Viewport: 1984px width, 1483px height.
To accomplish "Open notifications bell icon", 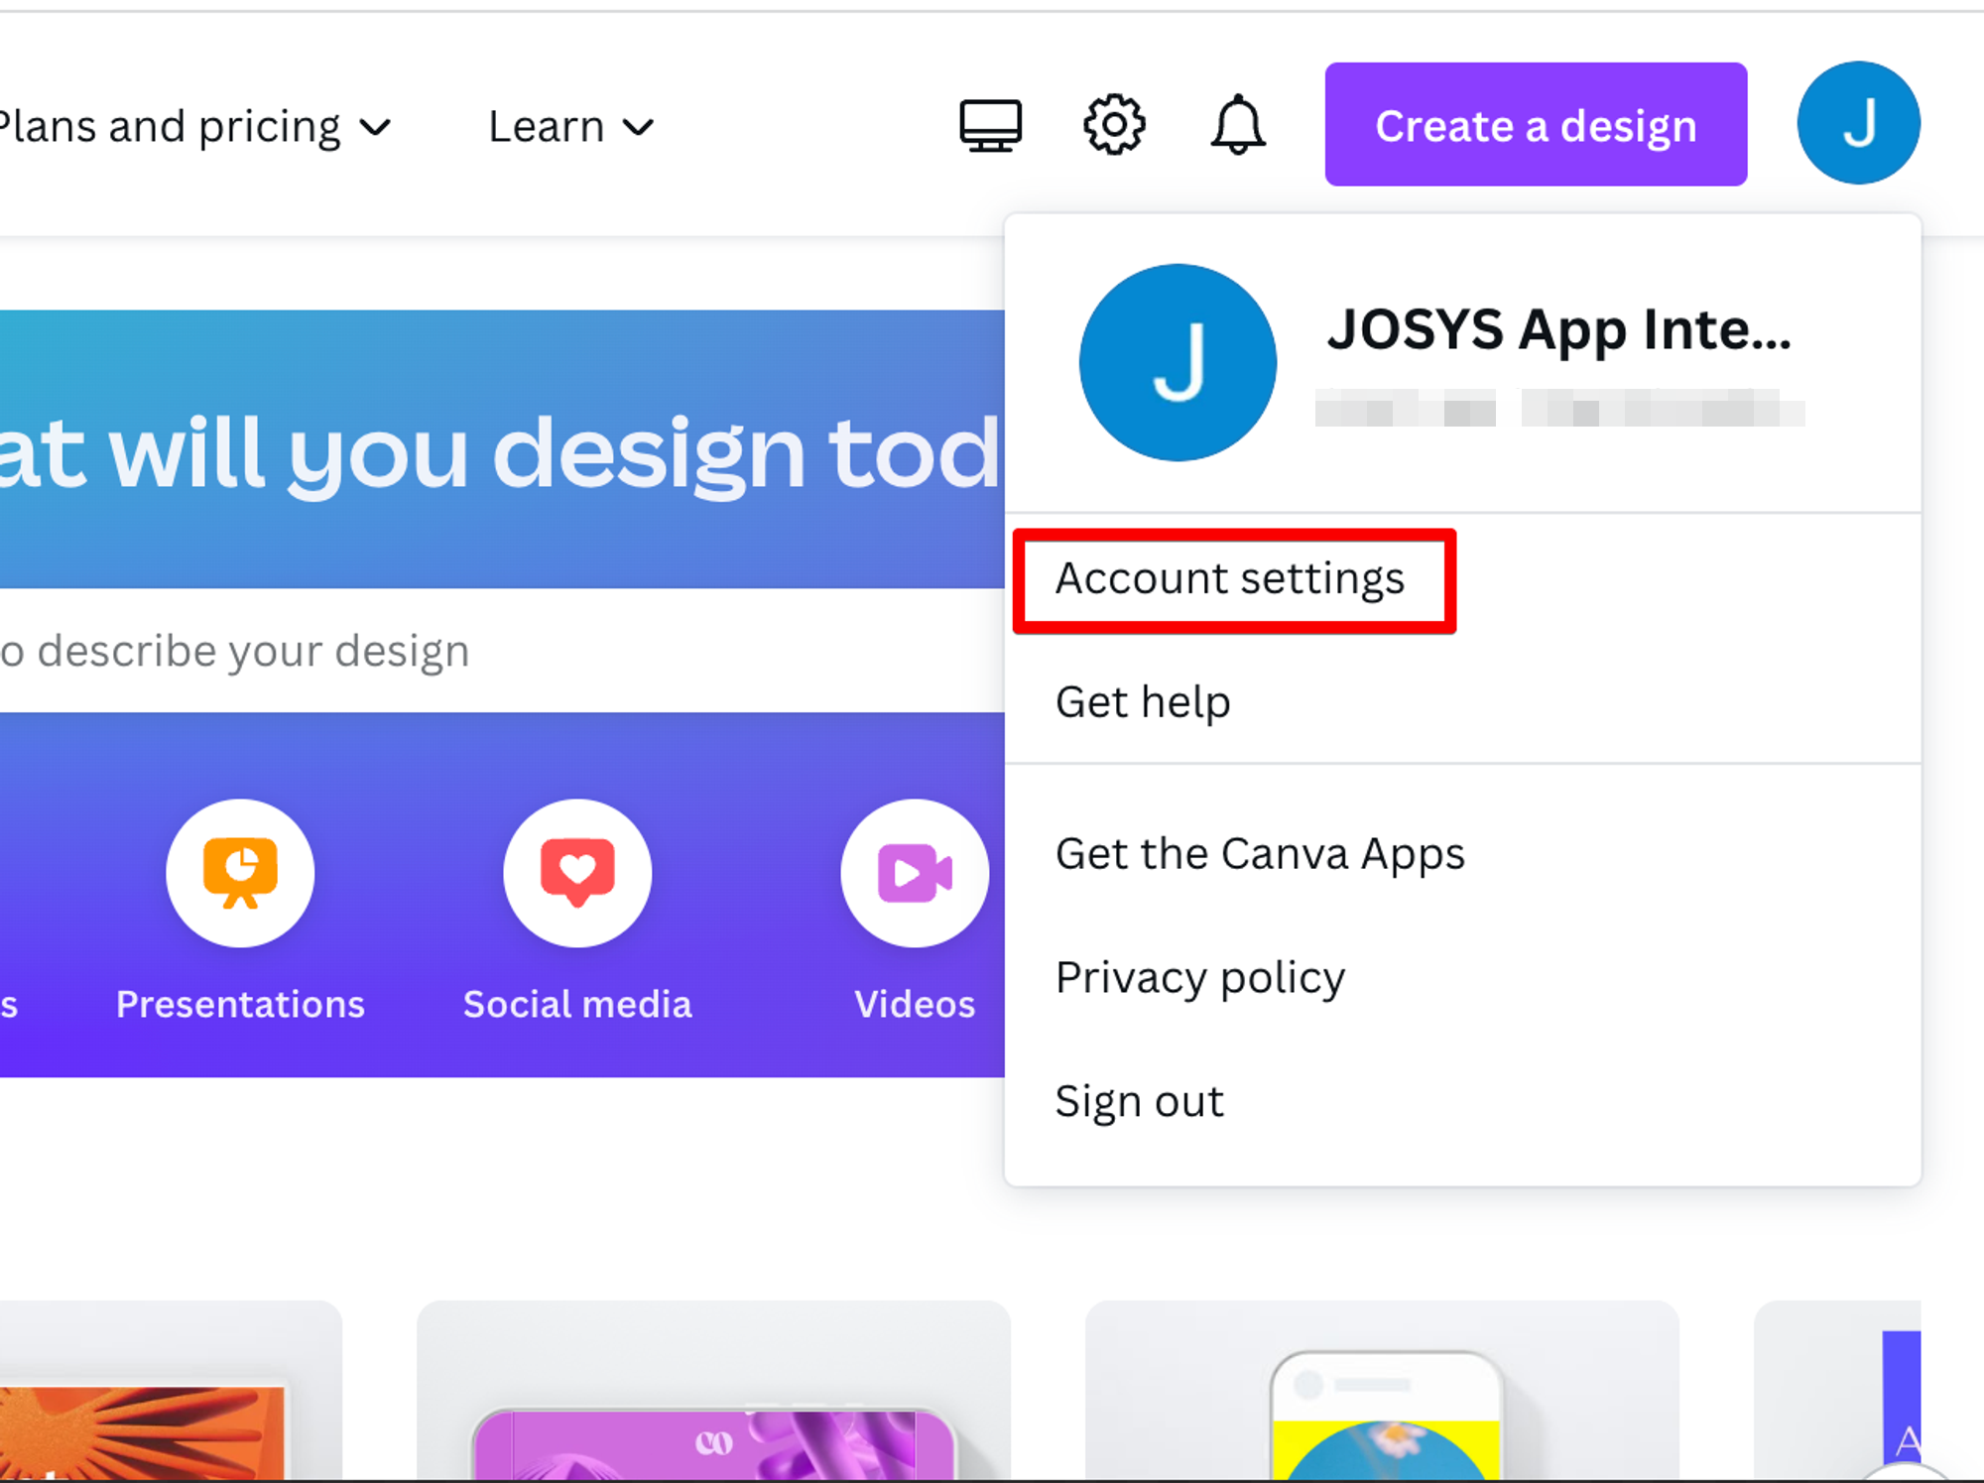I will [x=1237, y=125].
